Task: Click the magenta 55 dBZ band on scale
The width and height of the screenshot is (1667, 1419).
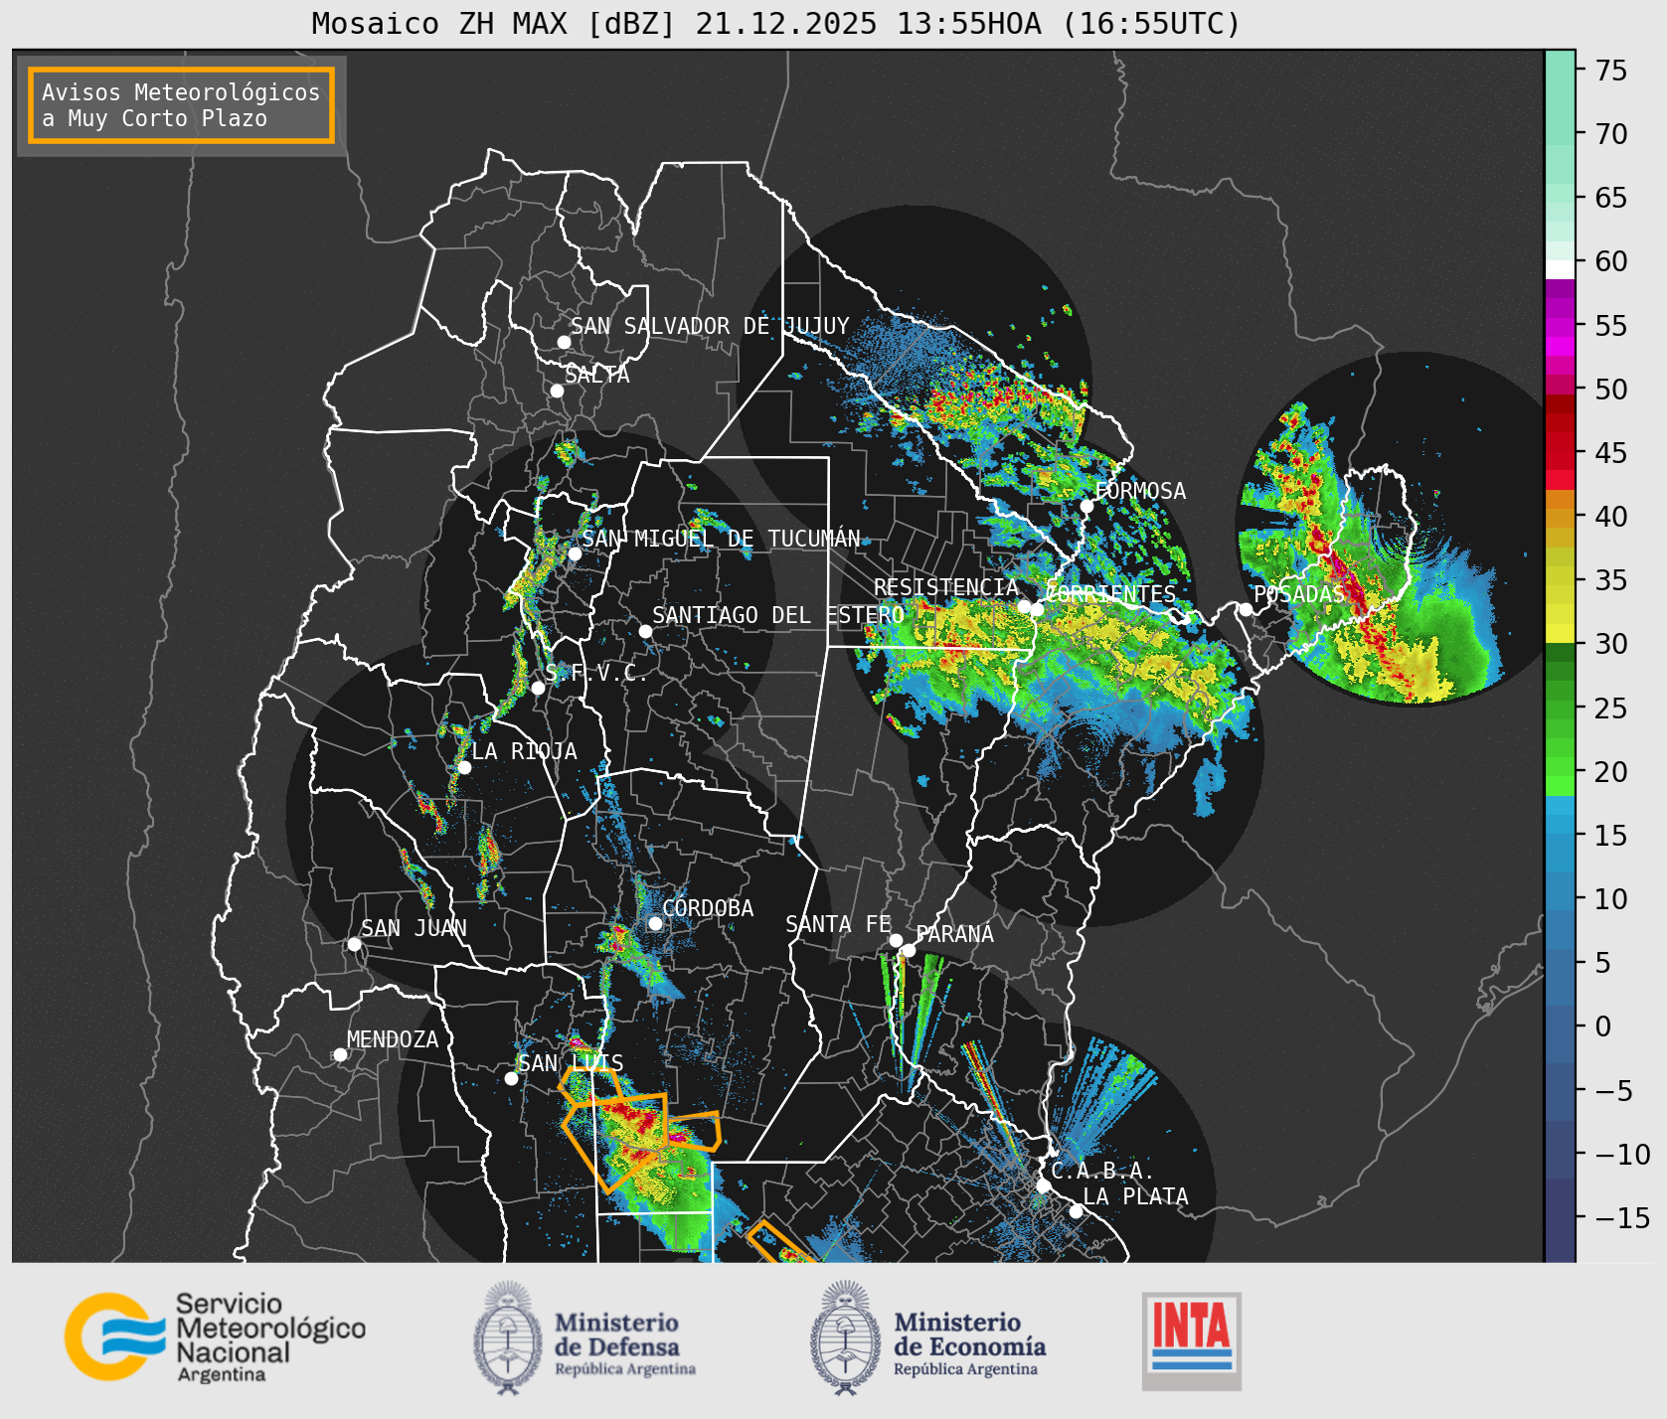Action: tap(1560, 326)
